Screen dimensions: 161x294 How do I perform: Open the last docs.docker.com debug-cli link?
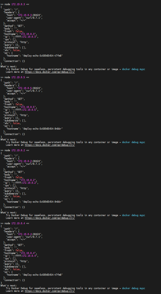pos(50,291)
